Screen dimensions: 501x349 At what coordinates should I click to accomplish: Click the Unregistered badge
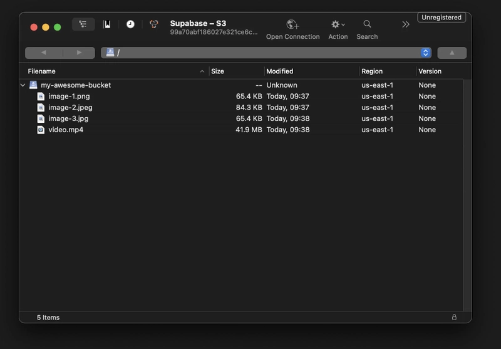(x=441, y=18)
